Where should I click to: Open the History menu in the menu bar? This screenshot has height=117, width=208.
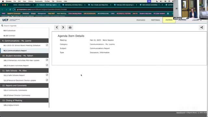(31, 1)
